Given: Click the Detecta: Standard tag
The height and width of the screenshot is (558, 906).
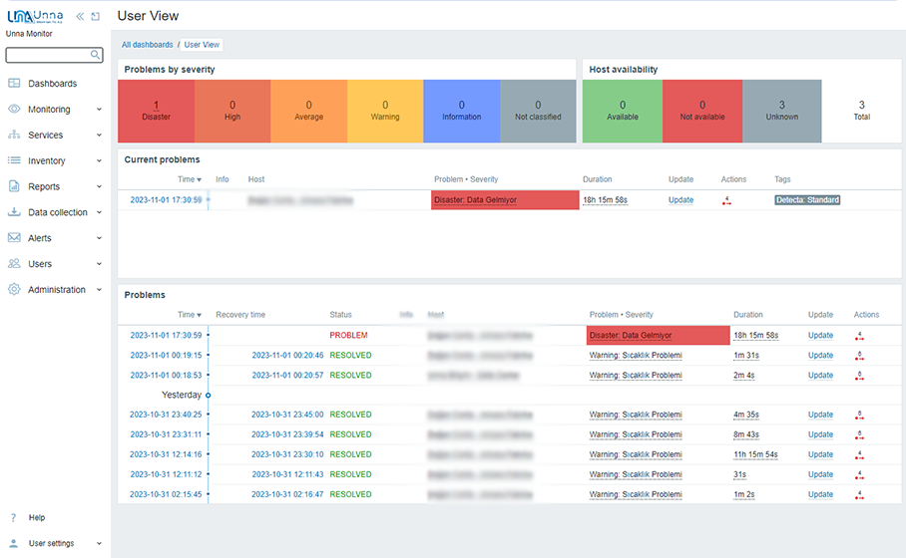Looking at the screenshot, I should point(807,200).
